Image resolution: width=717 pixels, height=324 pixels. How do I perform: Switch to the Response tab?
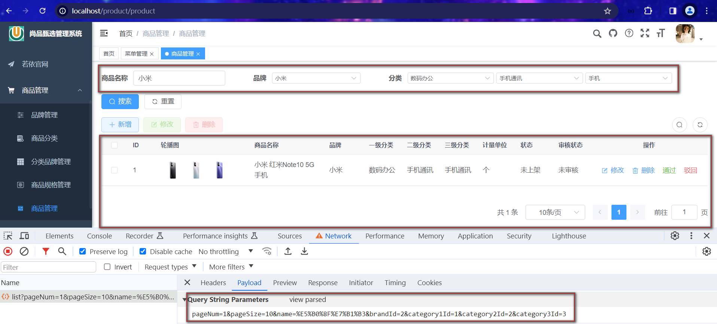(x=323, y=283)
